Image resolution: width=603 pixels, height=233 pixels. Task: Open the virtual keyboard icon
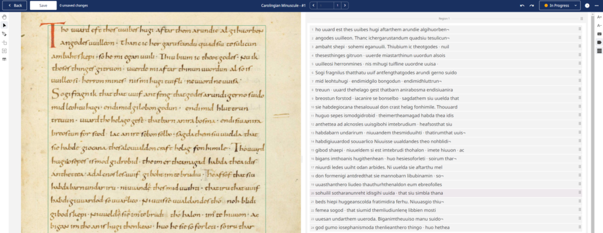coord(599,33)
